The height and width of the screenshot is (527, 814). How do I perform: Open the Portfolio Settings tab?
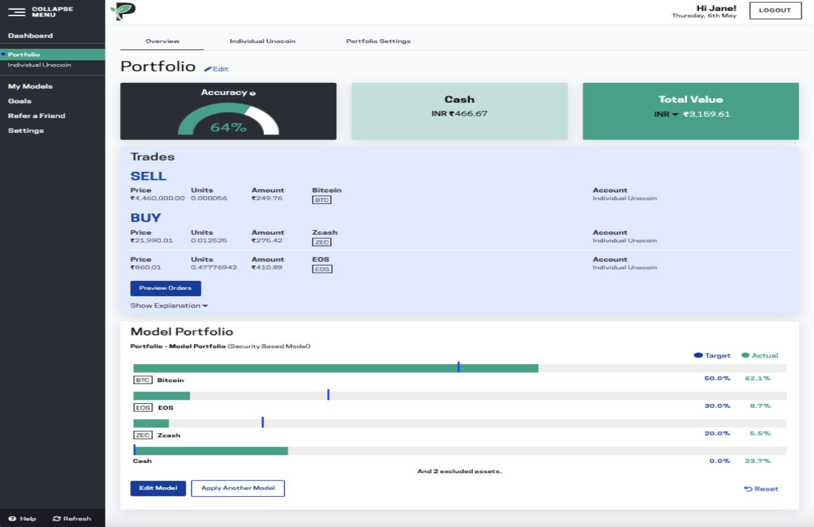click(x=378, y=41)
